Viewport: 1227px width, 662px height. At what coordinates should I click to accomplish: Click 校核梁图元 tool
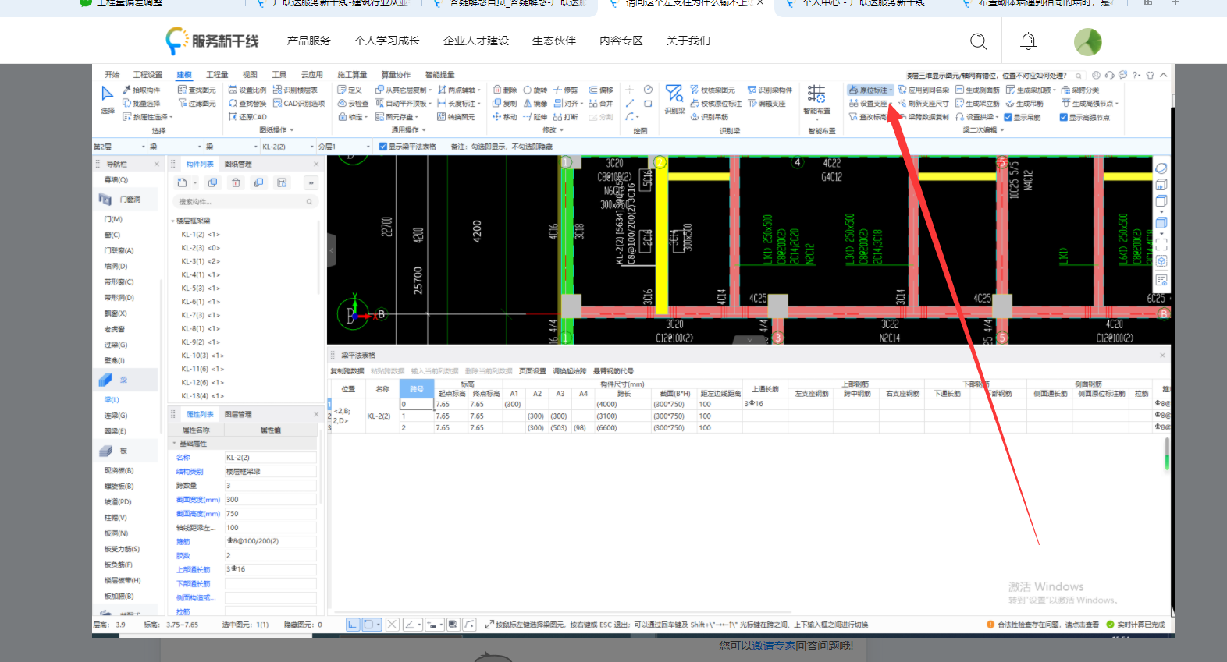(713, 90)
